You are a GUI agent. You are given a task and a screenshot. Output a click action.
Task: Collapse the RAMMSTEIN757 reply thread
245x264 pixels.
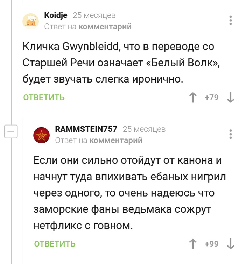10,132
